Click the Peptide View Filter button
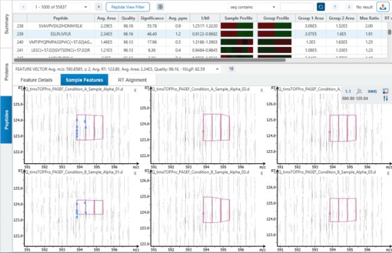Screen dimensions: 392x253 (128, 7)
